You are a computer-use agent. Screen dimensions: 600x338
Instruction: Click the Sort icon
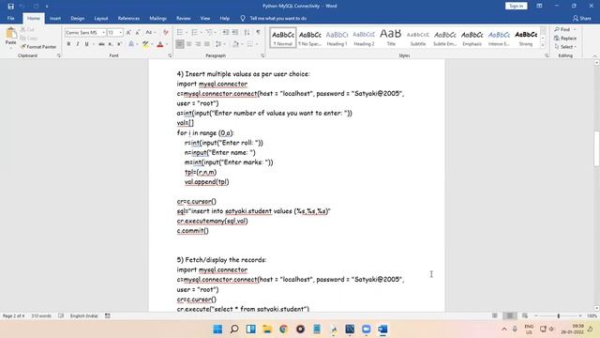pyautogui.click(x=247, y=33)
